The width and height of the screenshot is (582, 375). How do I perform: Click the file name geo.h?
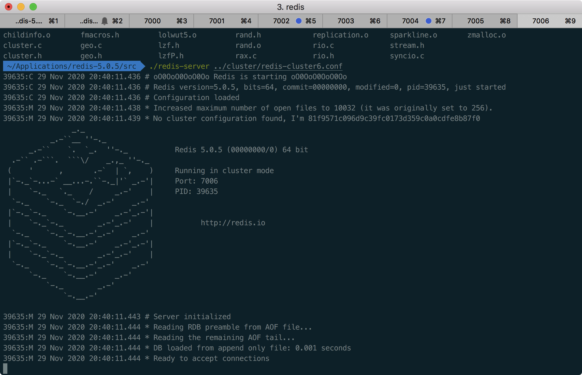click(91, 56)
